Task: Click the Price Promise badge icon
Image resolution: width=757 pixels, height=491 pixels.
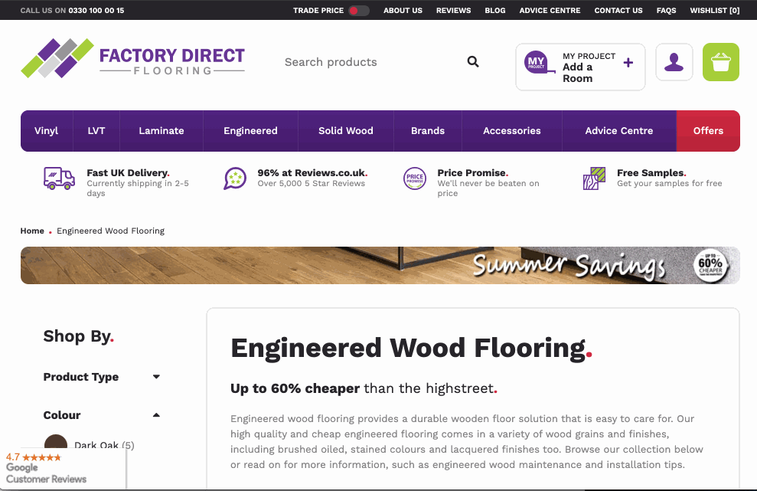Action: 415,178
